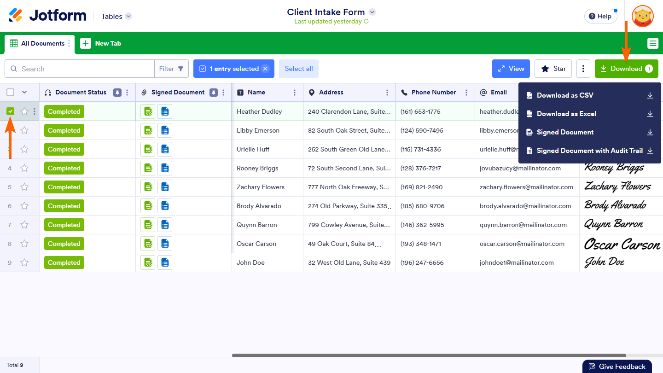The image size is (663, 373).
Task: Expand the Tables product dropdown
Action: 128,16
